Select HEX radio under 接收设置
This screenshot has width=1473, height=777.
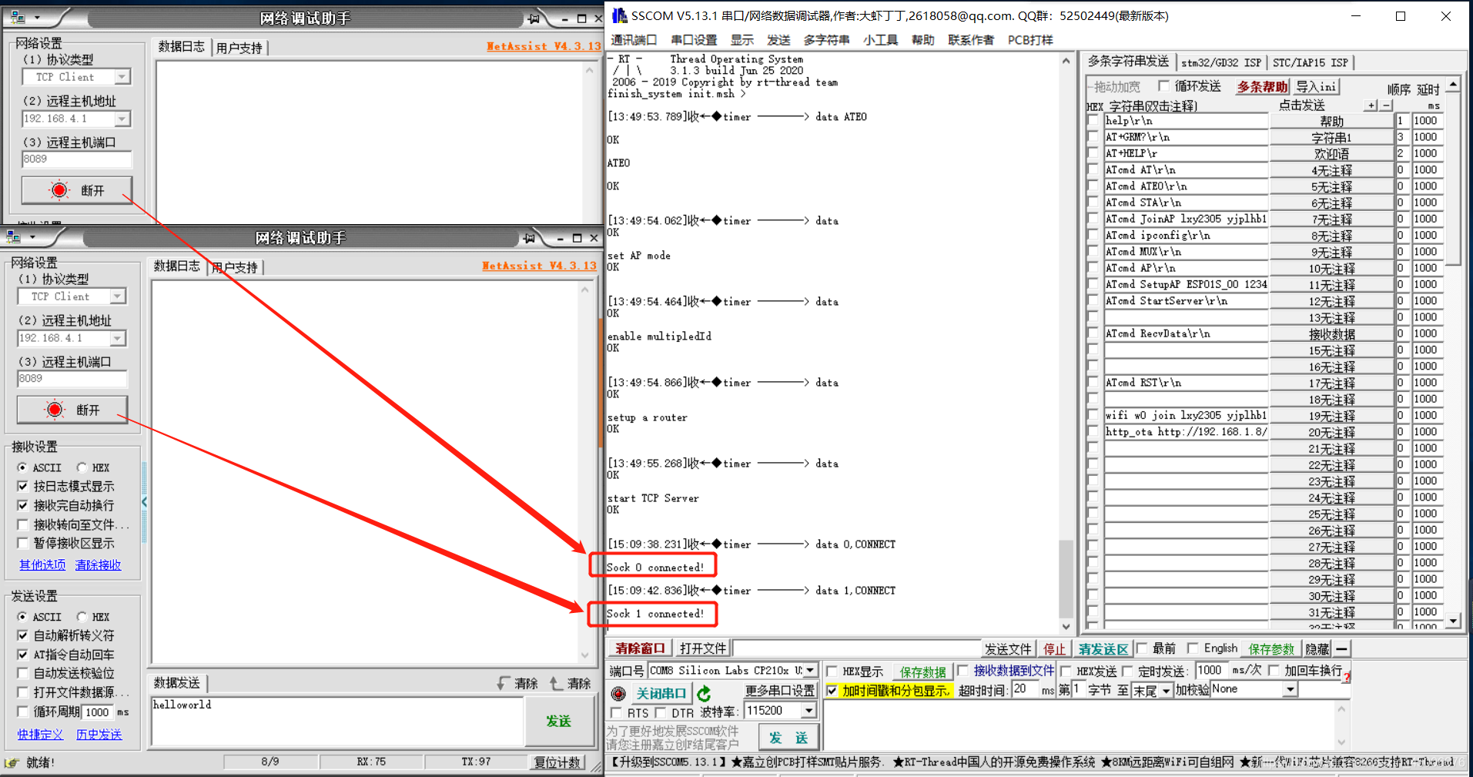[82, 467]
